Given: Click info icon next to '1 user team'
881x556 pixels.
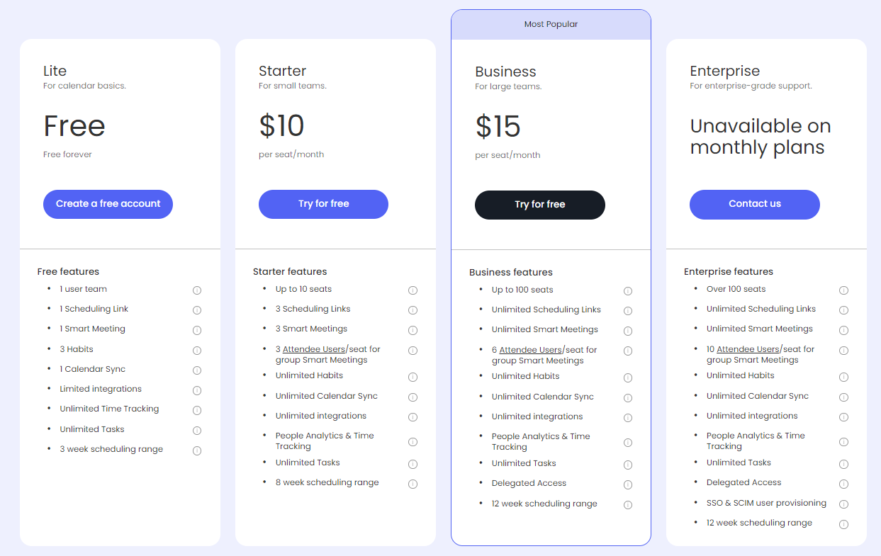Looking at the screenshot, I should [x=197, y=290].
